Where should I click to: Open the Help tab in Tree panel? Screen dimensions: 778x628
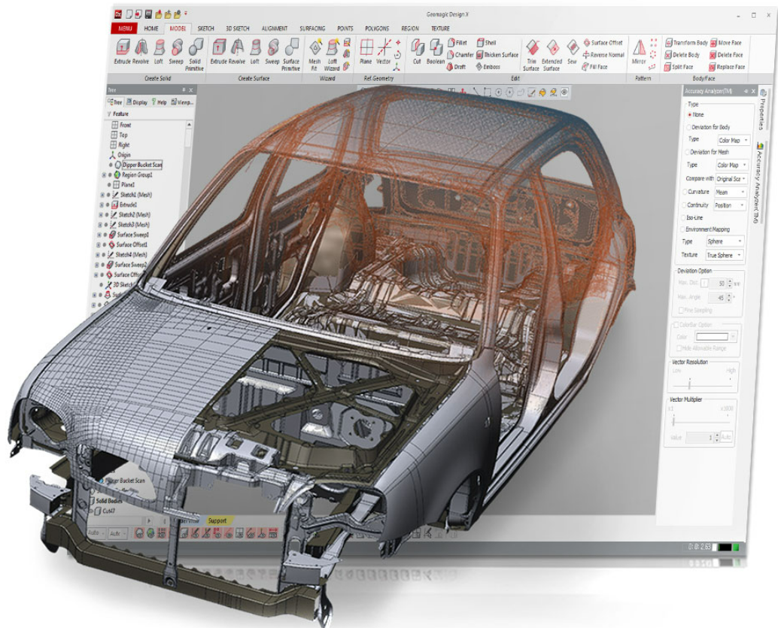pyautogui.click(x=160, y=102)
